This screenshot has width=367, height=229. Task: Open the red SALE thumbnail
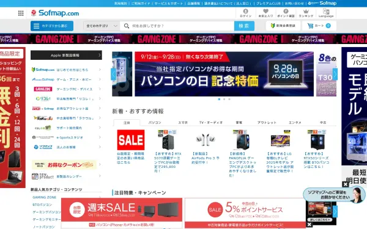coord(131,140)
